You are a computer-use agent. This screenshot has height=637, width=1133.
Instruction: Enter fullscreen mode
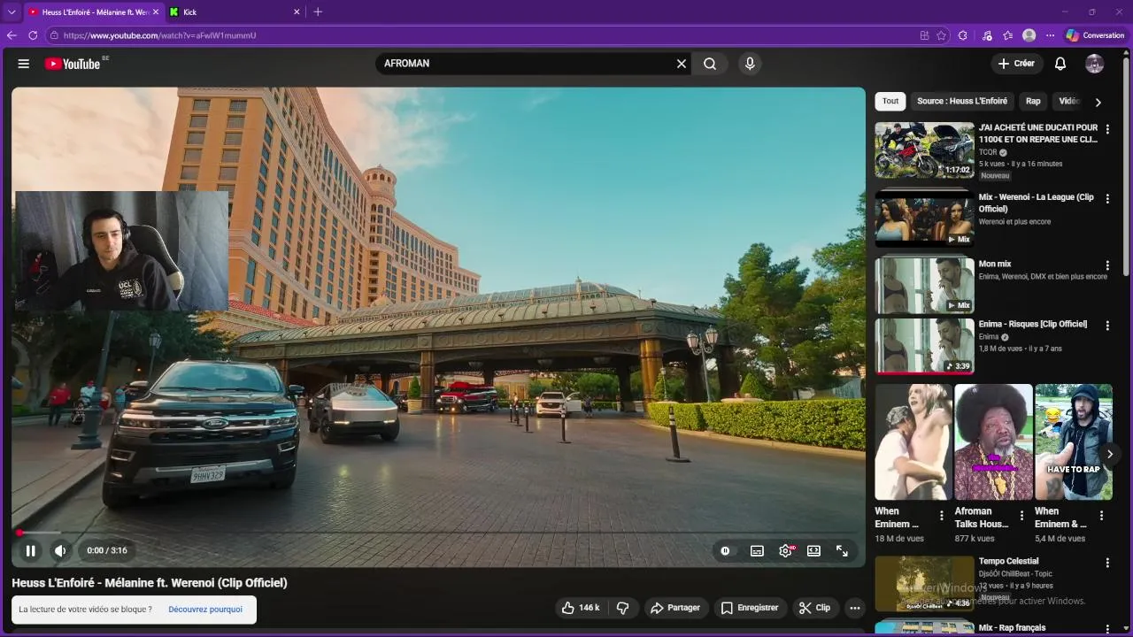coord(843,550)
